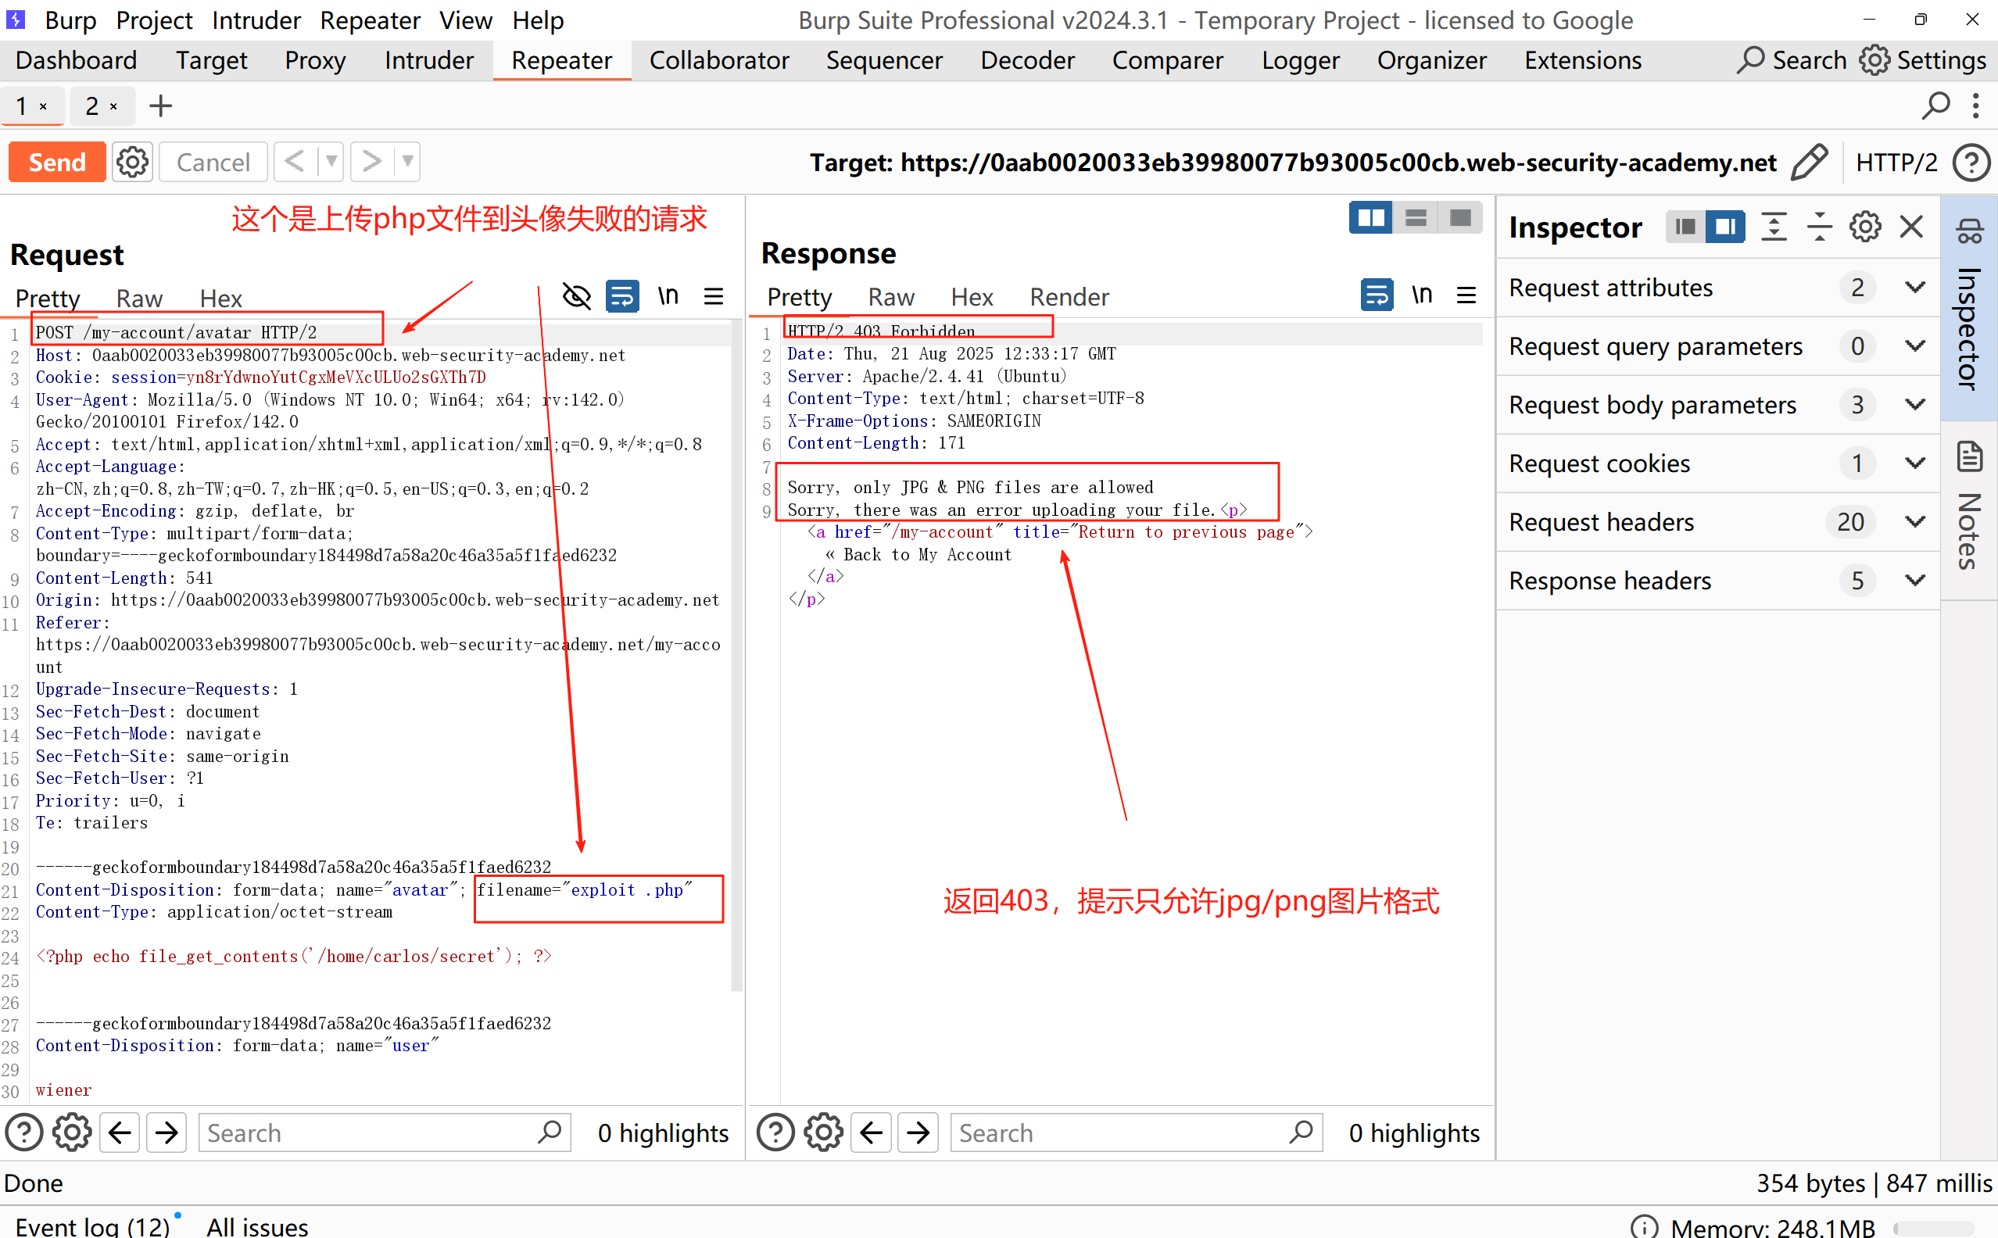
Task: Toggle line wrap icon in Response panel
Action: coord(1377,295)
